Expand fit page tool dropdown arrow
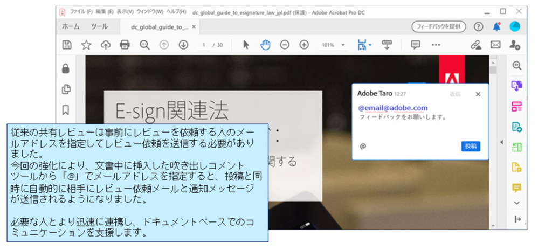552x250 pixels. pos(370,45)
